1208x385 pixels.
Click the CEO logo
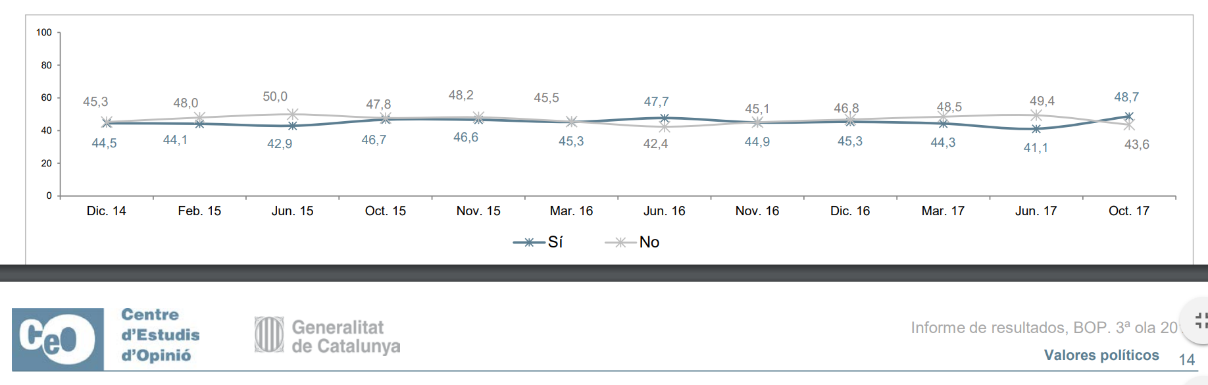point(58,339)
